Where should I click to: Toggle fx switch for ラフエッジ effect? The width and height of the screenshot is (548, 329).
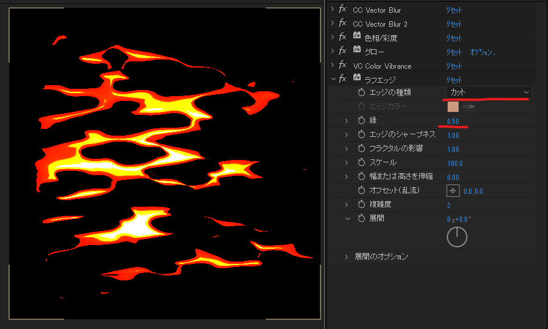tap(342, 80)
